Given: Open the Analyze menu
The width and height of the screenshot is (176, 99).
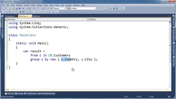Looking at the screenshot, I should [68, 5].
